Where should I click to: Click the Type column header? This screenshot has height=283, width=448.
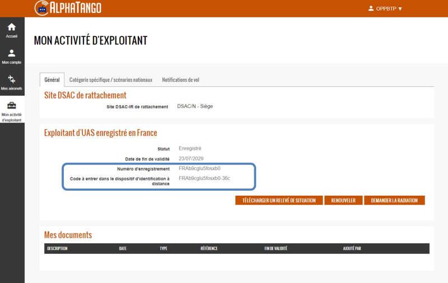point(164,248)
